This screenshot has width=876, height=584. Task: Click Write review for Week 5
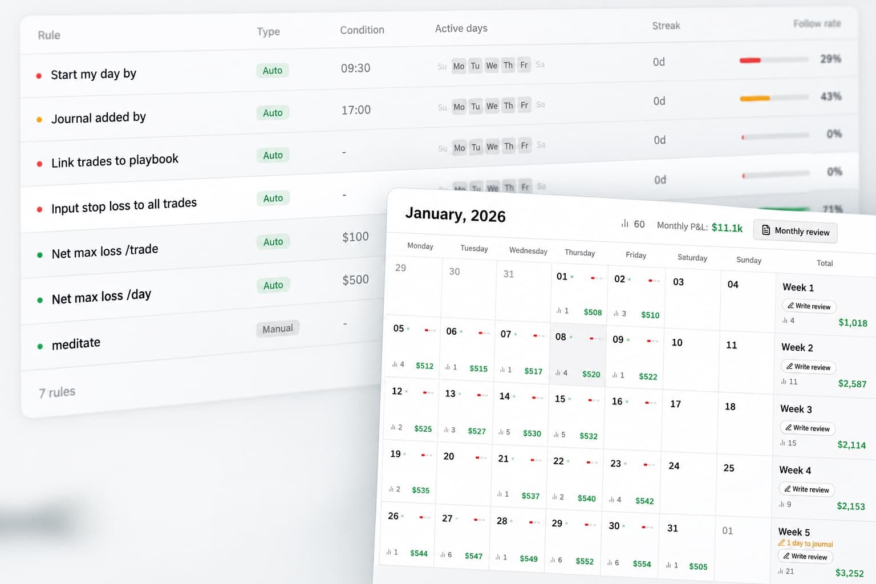click(x=805, y=556)
